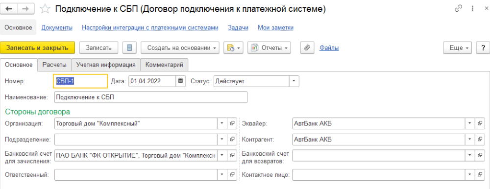
Task: Expand the Контактное лицо dropdown arrow
Action: [x=470, y=175]
